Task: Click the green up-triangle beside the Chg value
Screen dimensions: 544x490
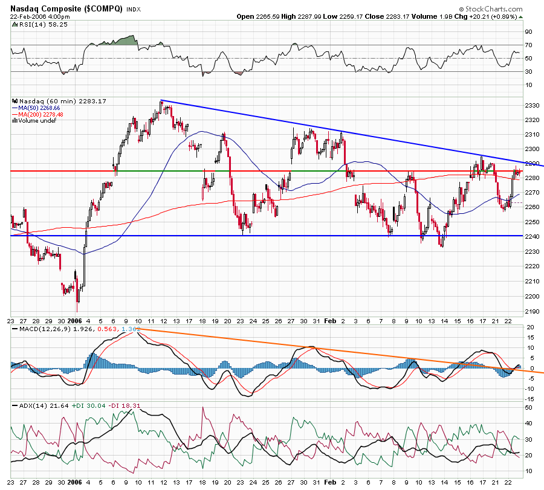Action: coord(521,17)
